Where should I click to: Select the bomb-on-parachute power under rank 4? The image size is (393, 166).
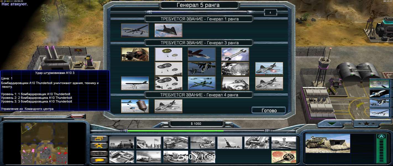(x=135, y=106)
